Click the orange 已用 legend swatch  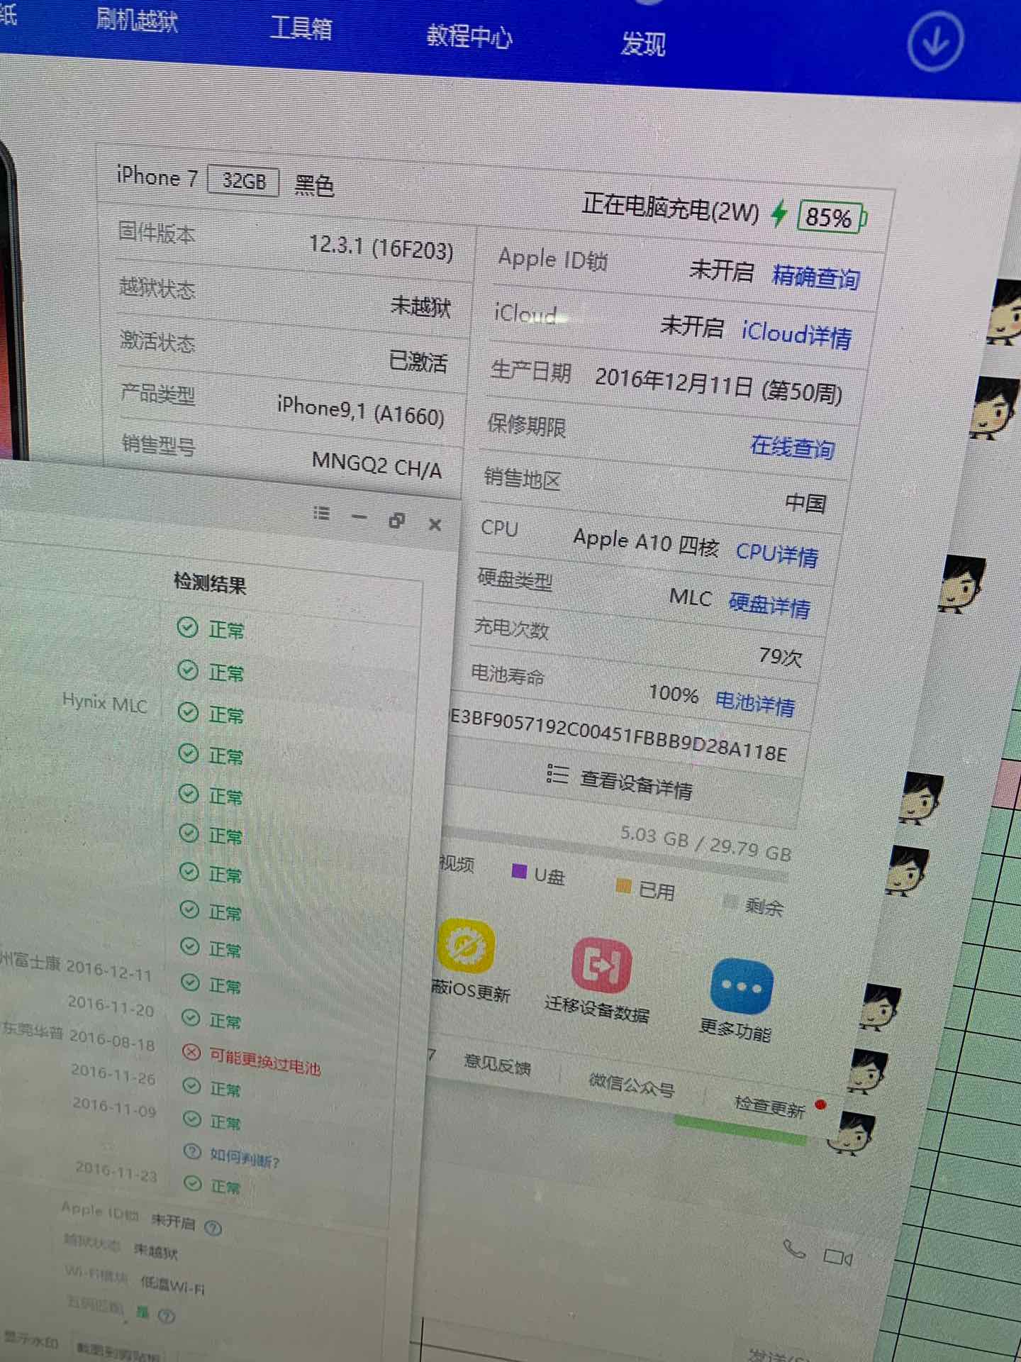(624, 885)
